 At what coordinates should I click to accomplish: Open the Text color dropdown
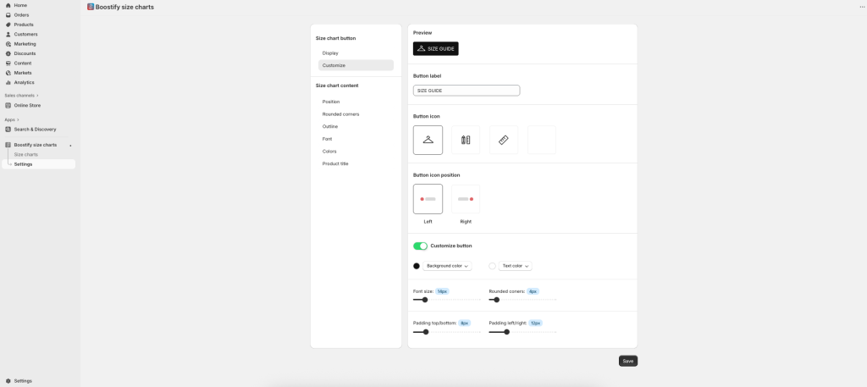pos(516,266)
